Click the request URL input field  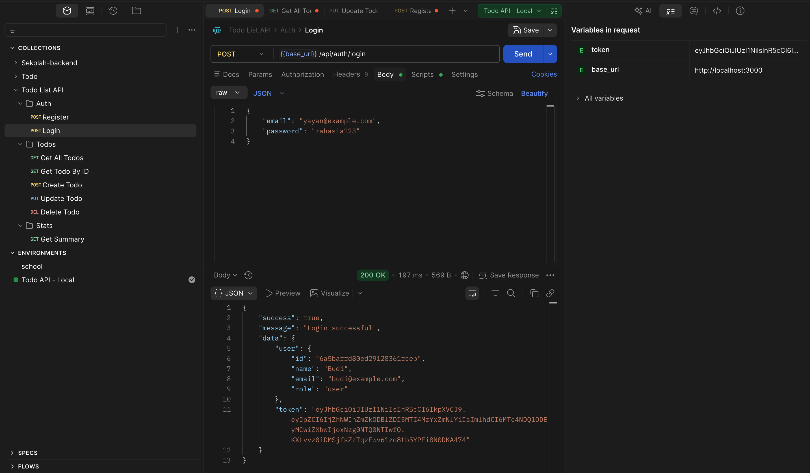pos(387,54)
